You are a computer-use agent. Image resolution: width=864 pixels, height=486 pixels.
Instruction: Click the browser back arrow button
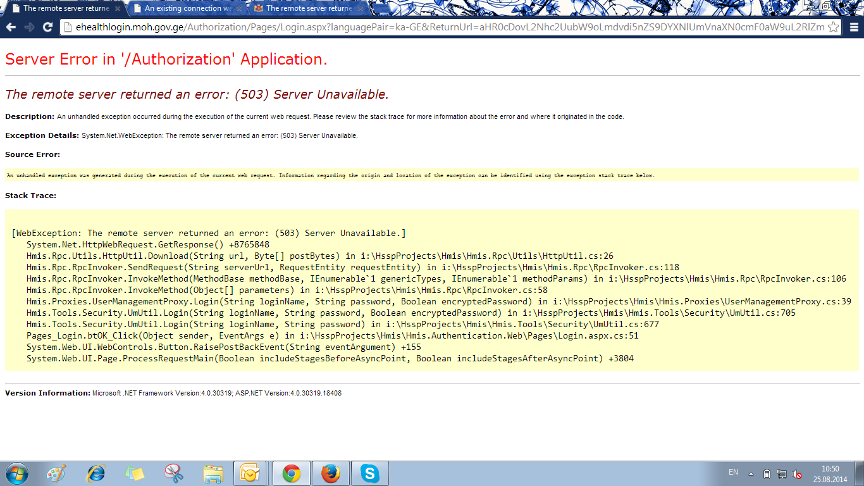tap(10, 27)
